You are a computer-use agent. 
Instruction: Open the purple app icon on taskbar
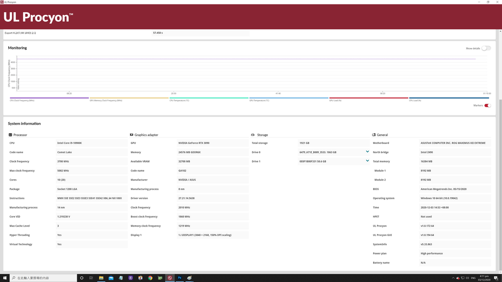[x=130, y=278]
